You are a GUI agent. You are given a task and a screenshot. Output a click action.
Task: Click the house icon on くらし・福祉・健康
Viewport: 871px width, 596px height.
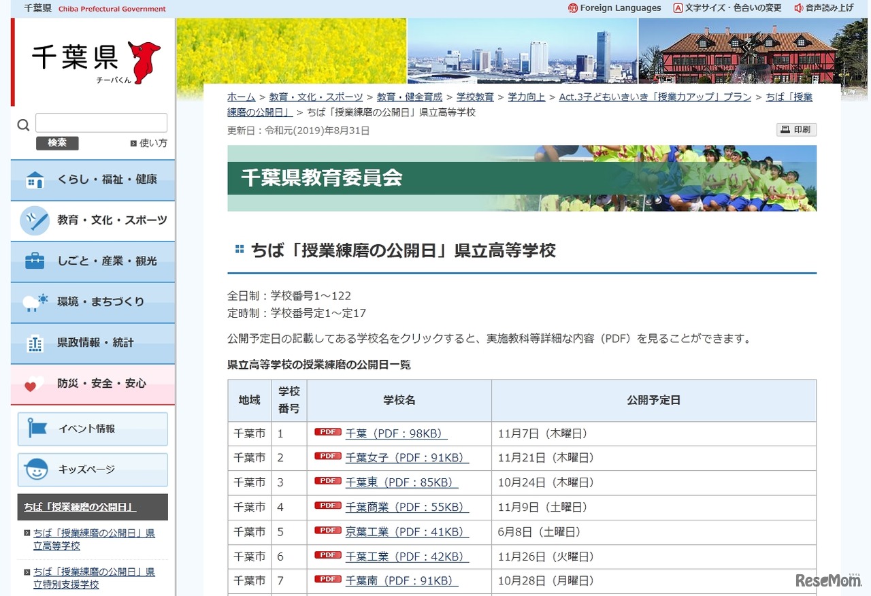35,180
